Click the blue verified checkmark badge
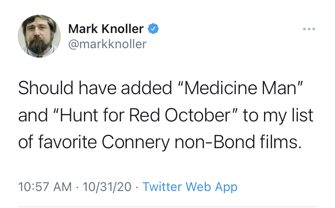 153,29
